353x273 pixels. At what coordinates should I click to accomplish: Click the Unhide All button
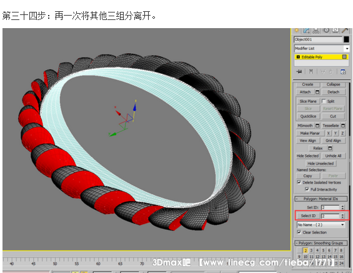click(x=333, y=156)
